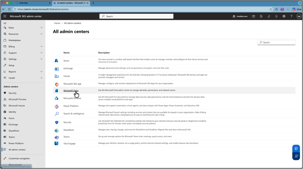
Task: Collapse navigation with hamburger icon
Action: (x=5, y=23)
